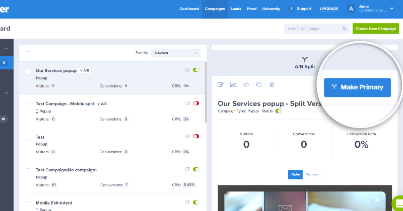Image resolution: width=403 pixels, height=211 pixels.
Task: Go to Dashboard in the top navigation
Action: tap(189, 9)
